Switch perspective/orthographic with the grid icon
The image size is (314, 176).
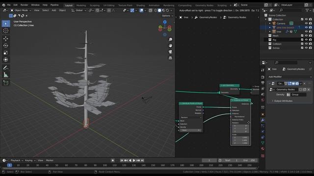click(x=170, y=58)
